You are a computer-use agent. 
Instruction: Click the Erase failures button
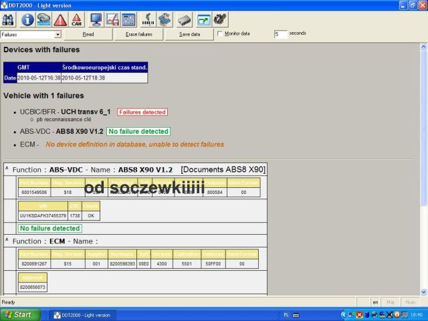point(138,34)
